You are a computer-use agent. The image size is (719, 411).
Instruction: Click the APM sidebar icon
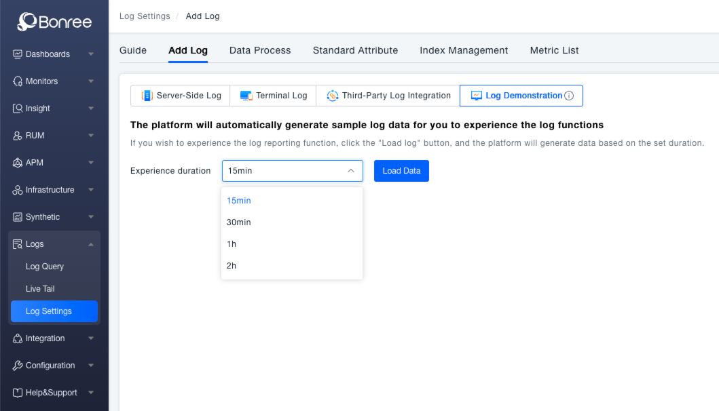pyautogui.click(x=18, y=163)
